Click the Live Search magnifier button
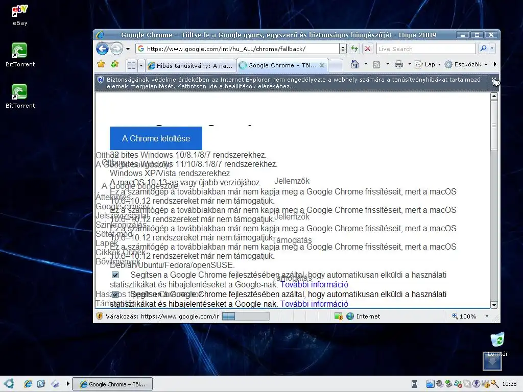 click(483, 48)
